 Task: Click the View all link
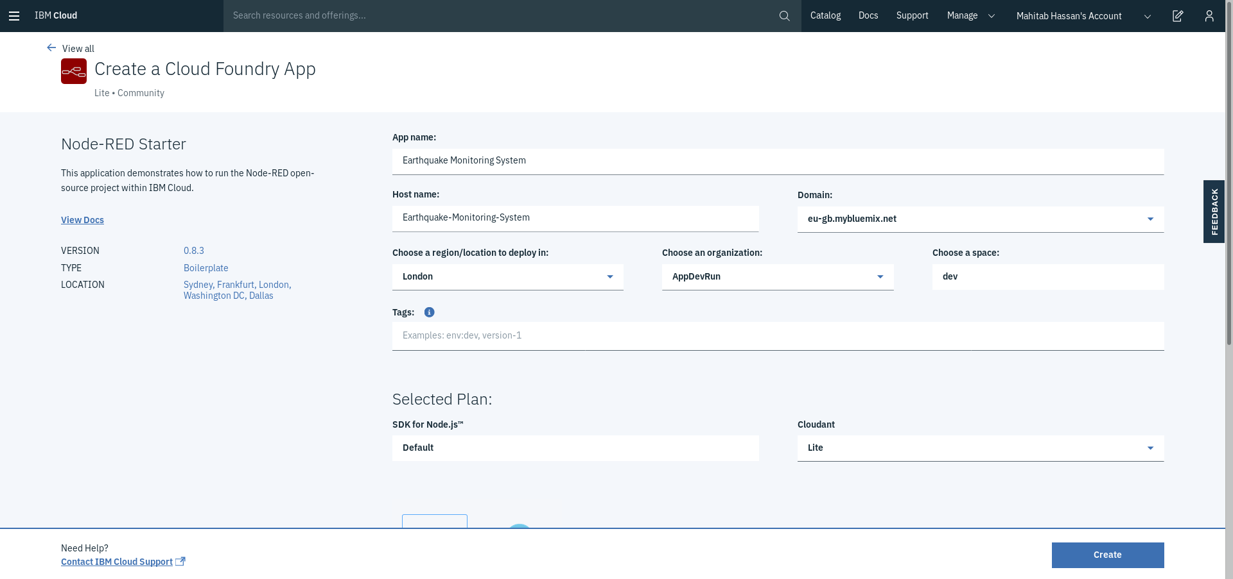point(78,49)
